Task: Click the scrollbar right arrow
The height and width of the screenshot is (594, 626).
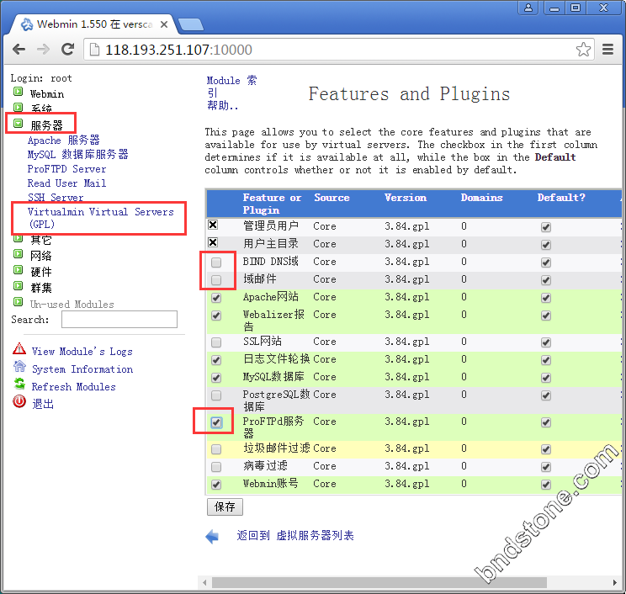Action: tap(614, 582)
